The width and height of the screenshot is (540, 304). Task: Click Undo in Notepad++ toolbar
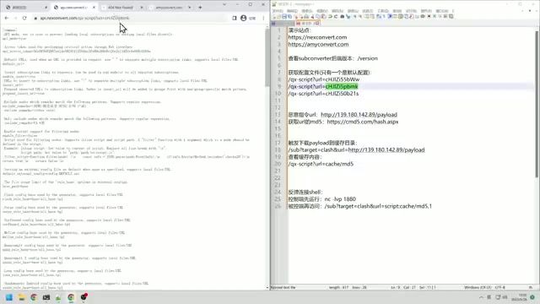tap(330, 16)
